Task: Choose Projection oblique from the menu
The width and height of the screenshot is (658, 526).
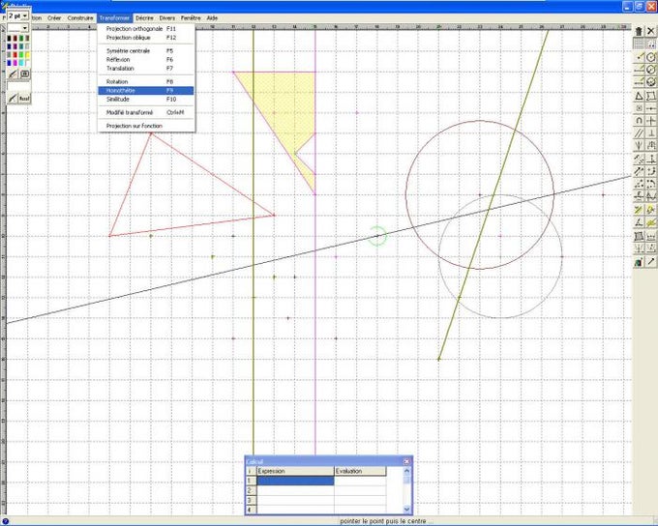Action: pyautogui.click(x=145, y=38)
